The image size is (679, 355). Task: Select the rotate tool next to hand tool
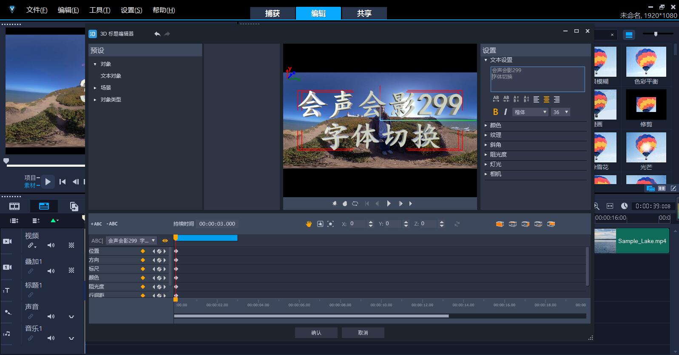pyautogui.click(x=320, y=224)
